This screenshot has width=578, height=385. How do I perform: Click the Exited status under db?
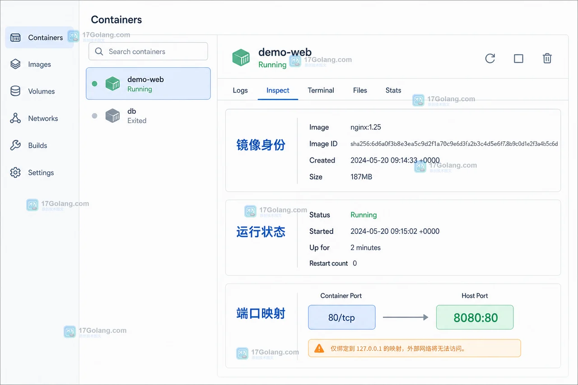[137, 121]
